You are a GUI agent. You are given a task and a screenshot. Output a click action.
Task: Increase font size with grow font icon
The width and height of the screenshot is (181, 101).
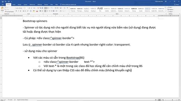tap(29, 8)
